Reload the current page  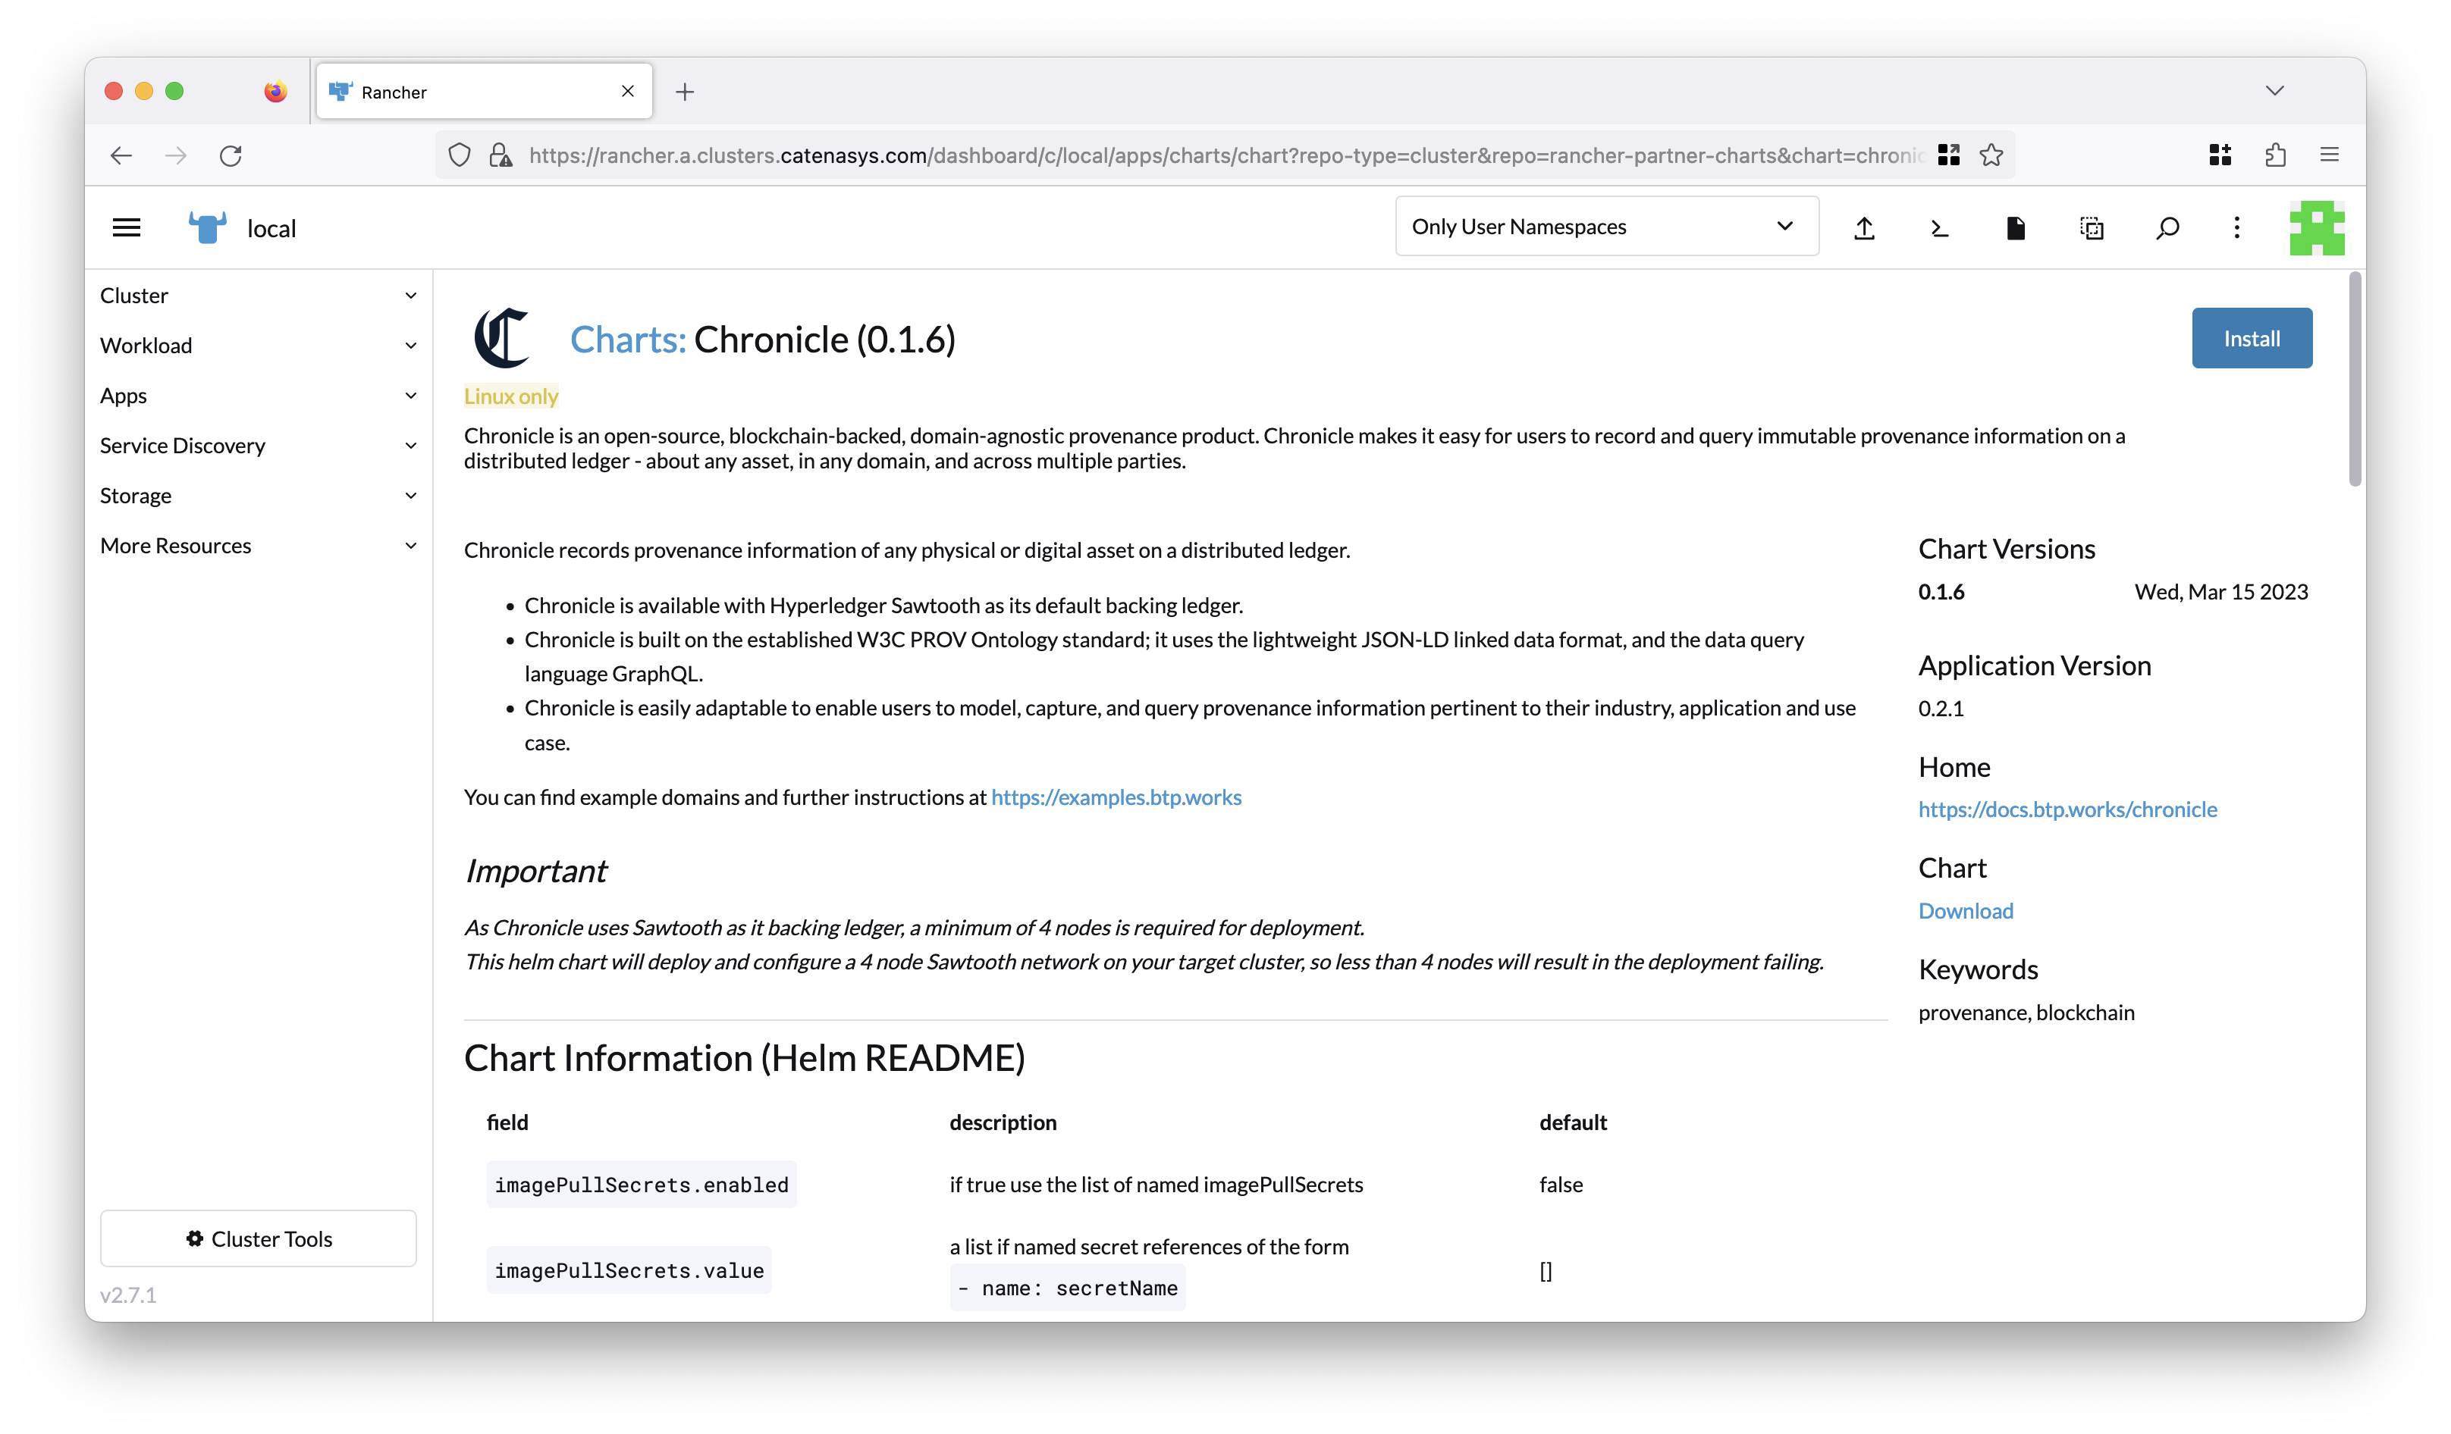231,155
